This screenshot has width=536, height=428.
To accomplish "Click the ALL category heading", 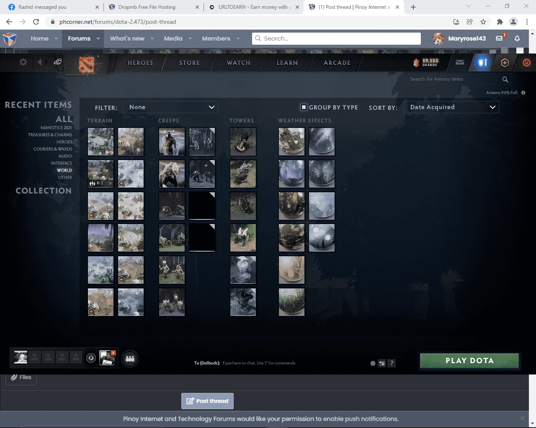I will click(x=64, y=119).
